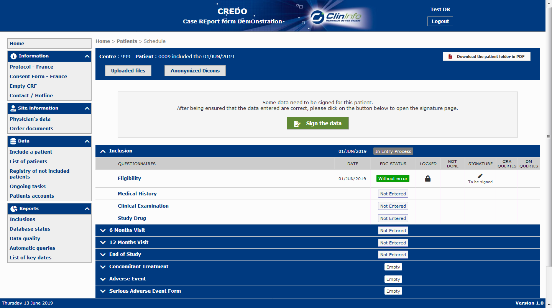Click the PDF icon on download button
The height and width of the screenshot is (308, 552).
450,57
